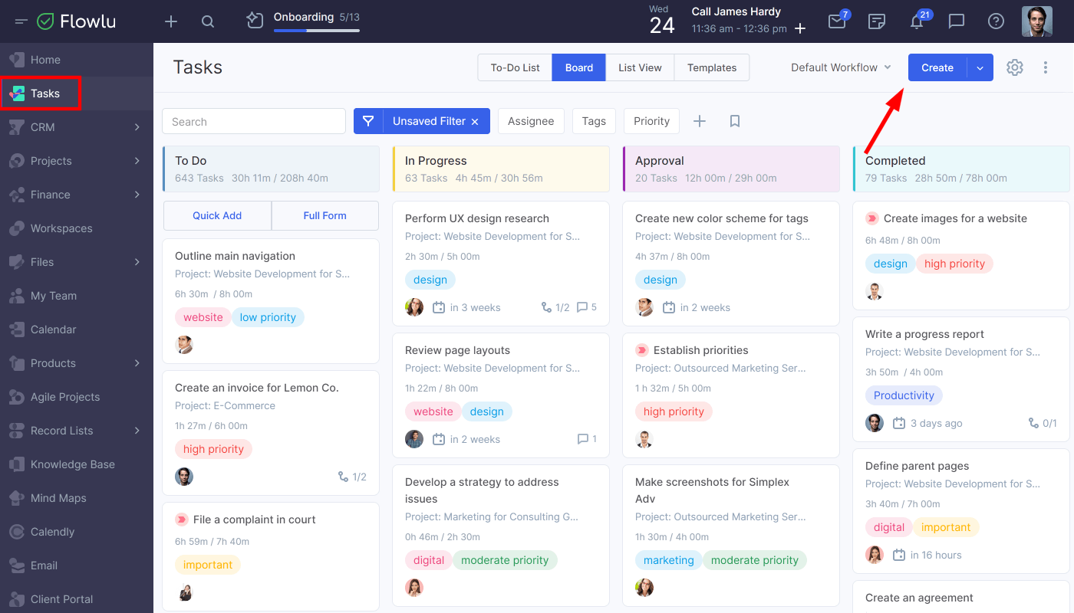Open task Perform UX design research

477,218
